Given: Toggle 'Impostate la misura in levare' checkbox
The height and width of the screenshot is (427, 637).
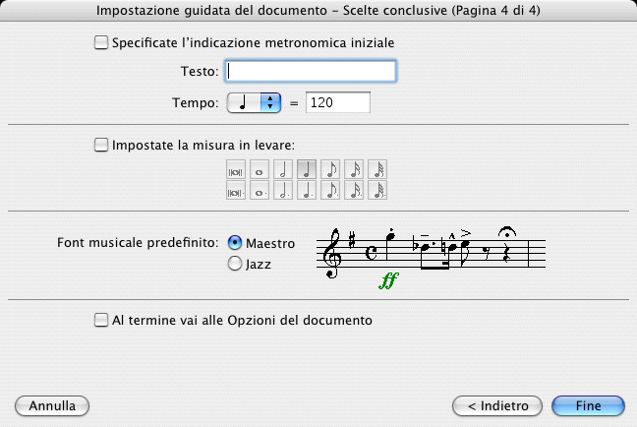Looking at the screenshot, I should pos(100,146).
